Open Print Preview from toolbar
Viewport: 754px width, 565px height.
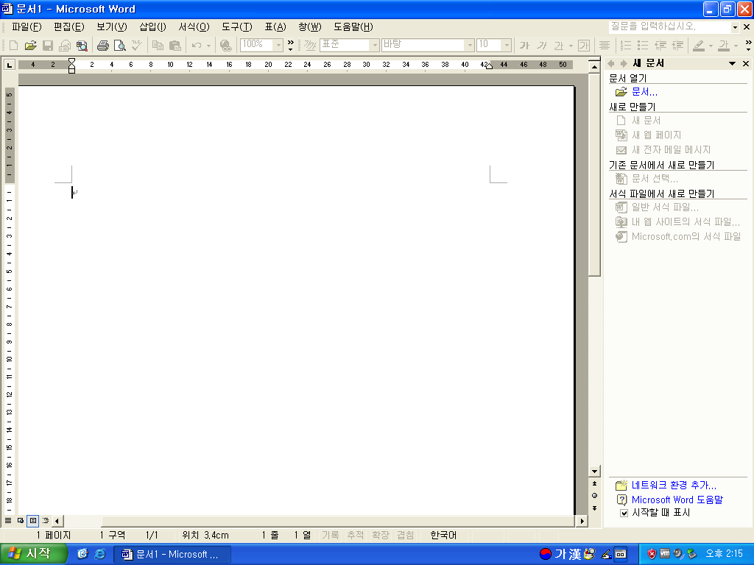(x=120, y=45)
